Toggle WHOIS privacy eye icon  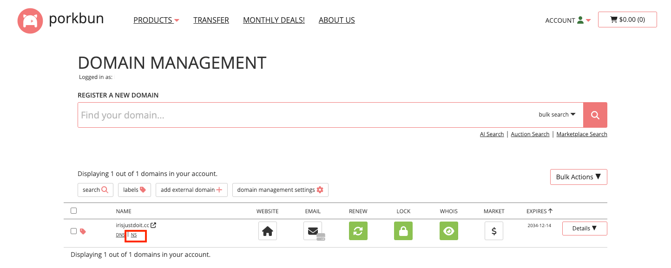click(448, 231)
